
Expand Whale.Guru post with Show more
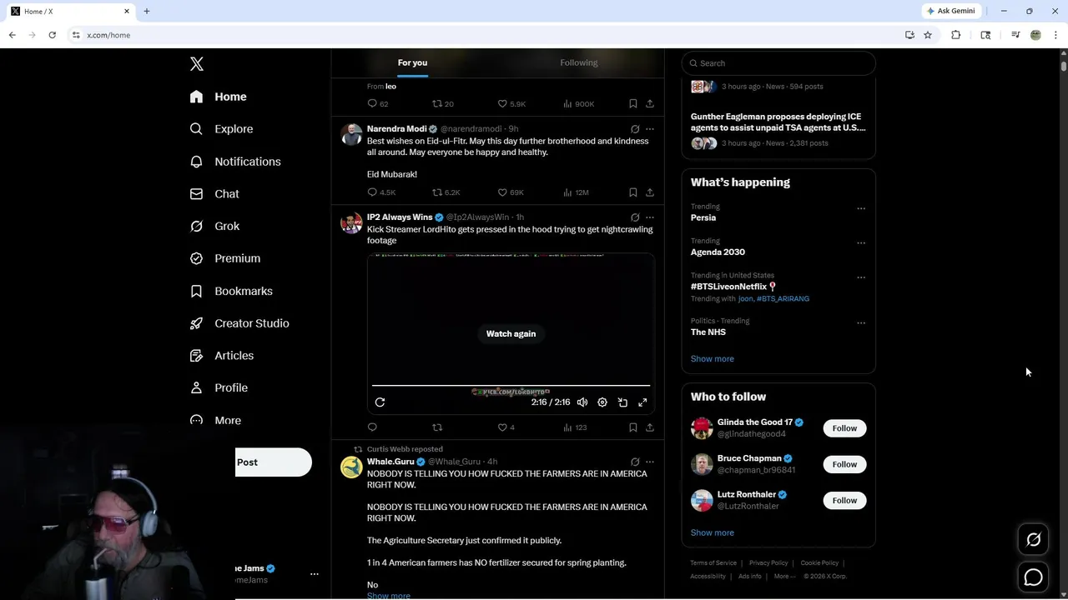(389, 595)
